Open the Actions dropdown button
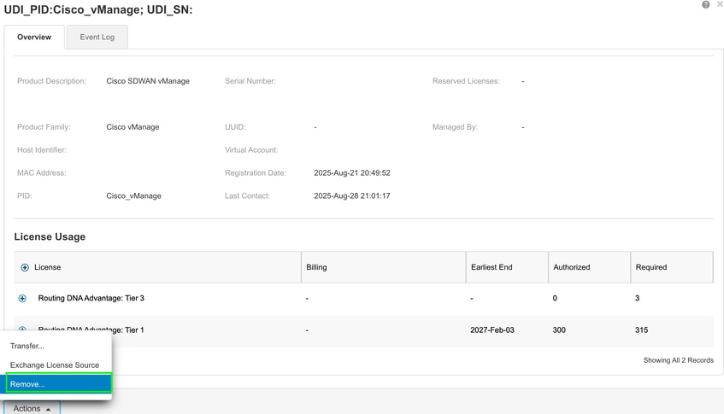The height and width of the screenshot is (414, 724). coord(32,408)
